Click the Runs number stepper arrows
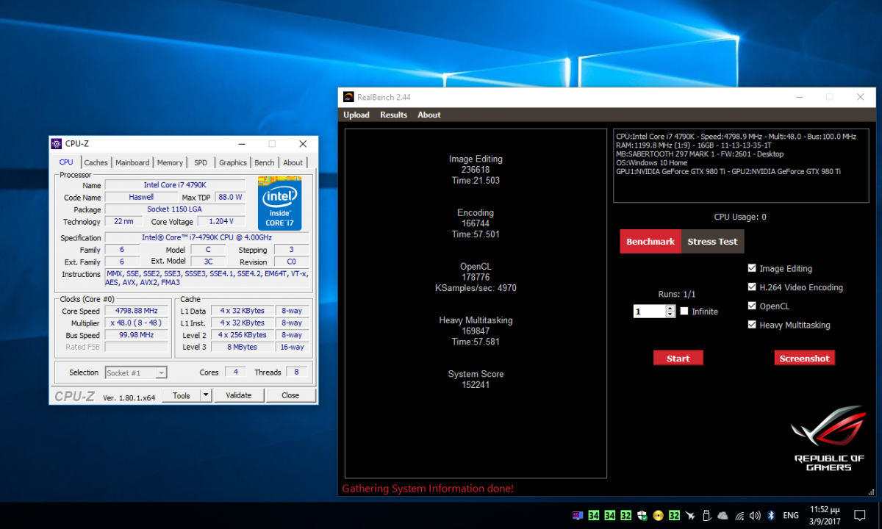 pos(670,312)
